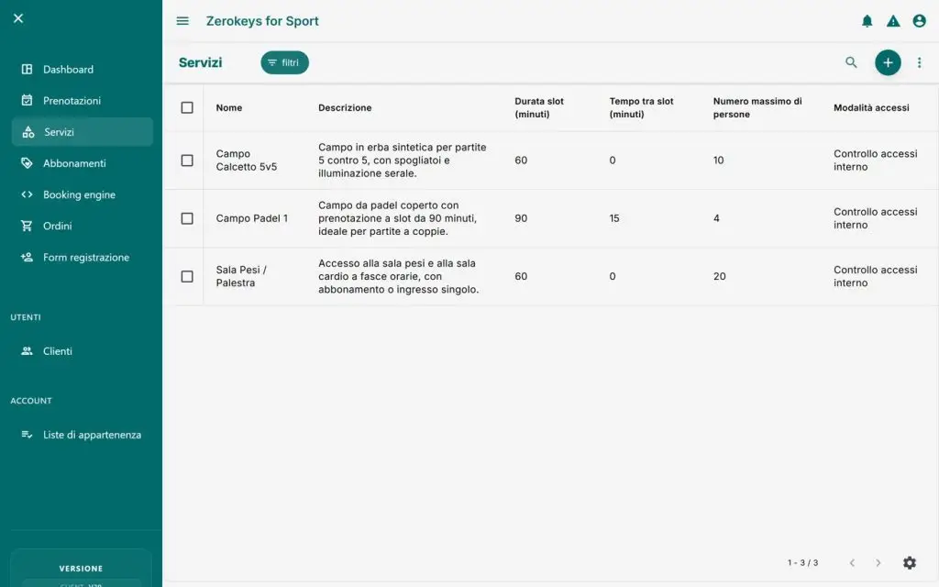The width and height of the screenshot is (939, 587).
Task: Click the Durata slot (minuti) column header
Action: tap(539, 108)
